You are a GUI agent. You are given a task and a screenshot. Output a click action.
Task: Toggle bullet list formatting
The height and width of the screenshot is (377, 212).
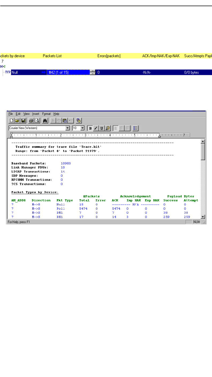coord(135,128)
